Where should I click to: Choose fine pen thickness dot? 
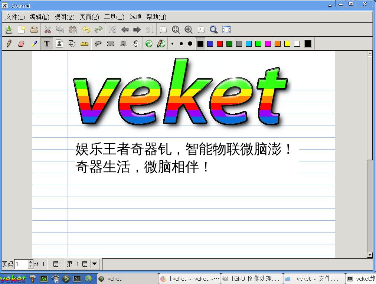[x=173, y=44]
